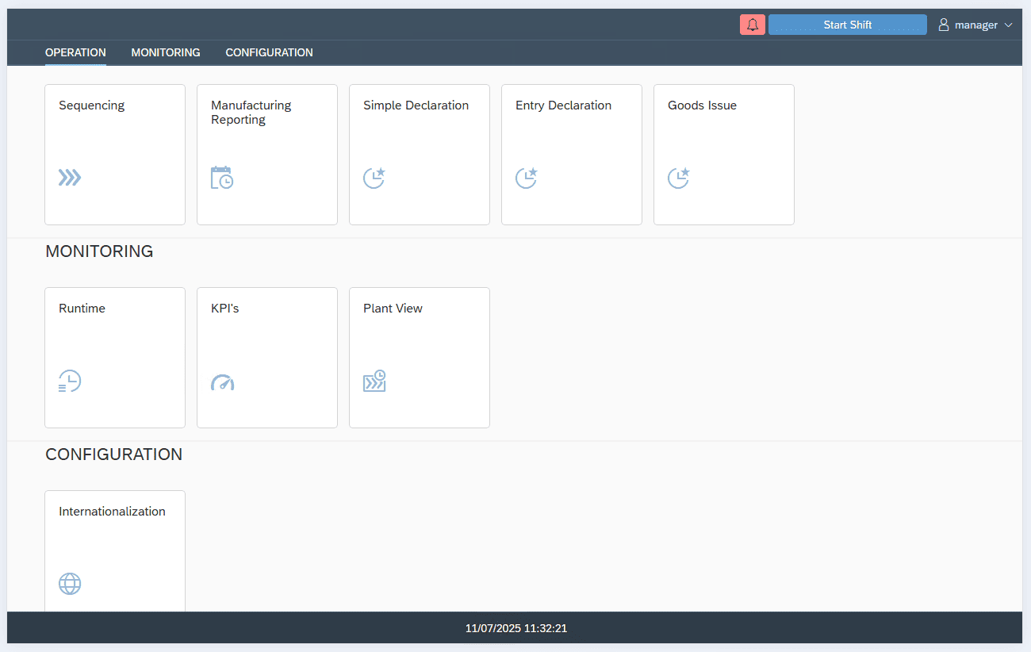
Task: Click the globe icon on Internationalization tile
Action: pos(70,584)
